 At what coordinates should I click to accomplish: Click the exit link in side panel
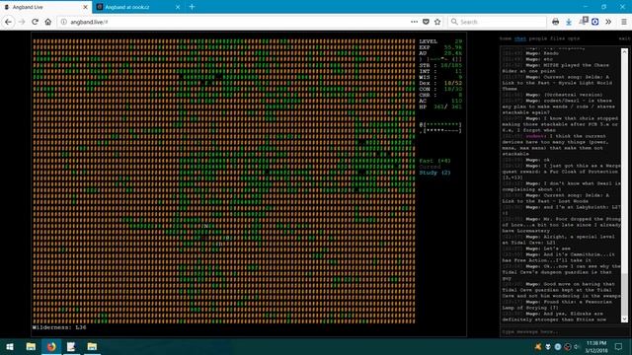tap(624, 38)
